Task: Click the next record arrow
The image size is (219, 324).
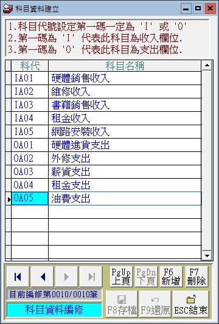Action: coord(66,277)
